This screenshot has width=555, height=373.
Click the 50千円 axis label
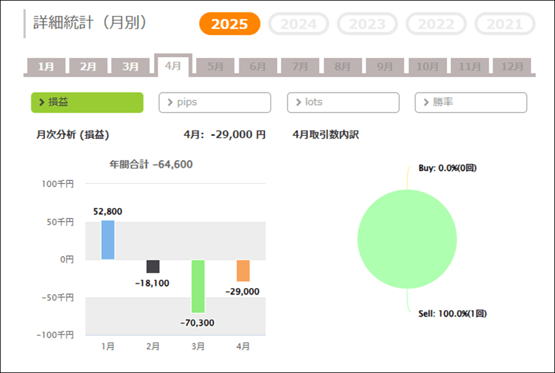[x=60, y=222]
